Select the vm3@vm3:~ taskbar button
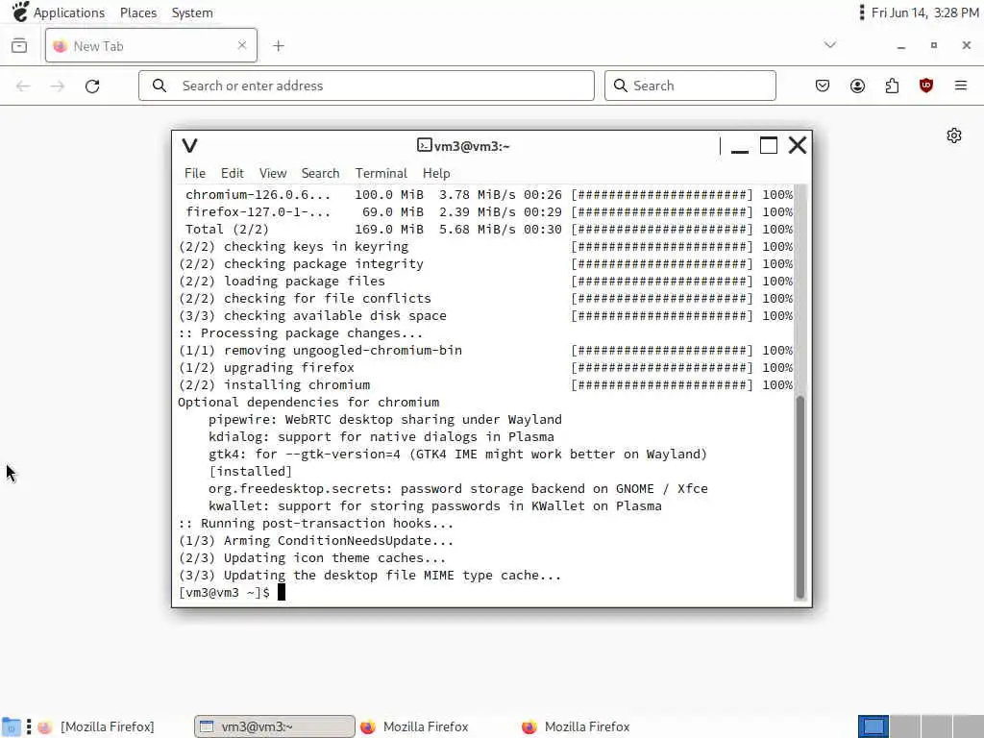The image size is (984, 738). (274, 726)
